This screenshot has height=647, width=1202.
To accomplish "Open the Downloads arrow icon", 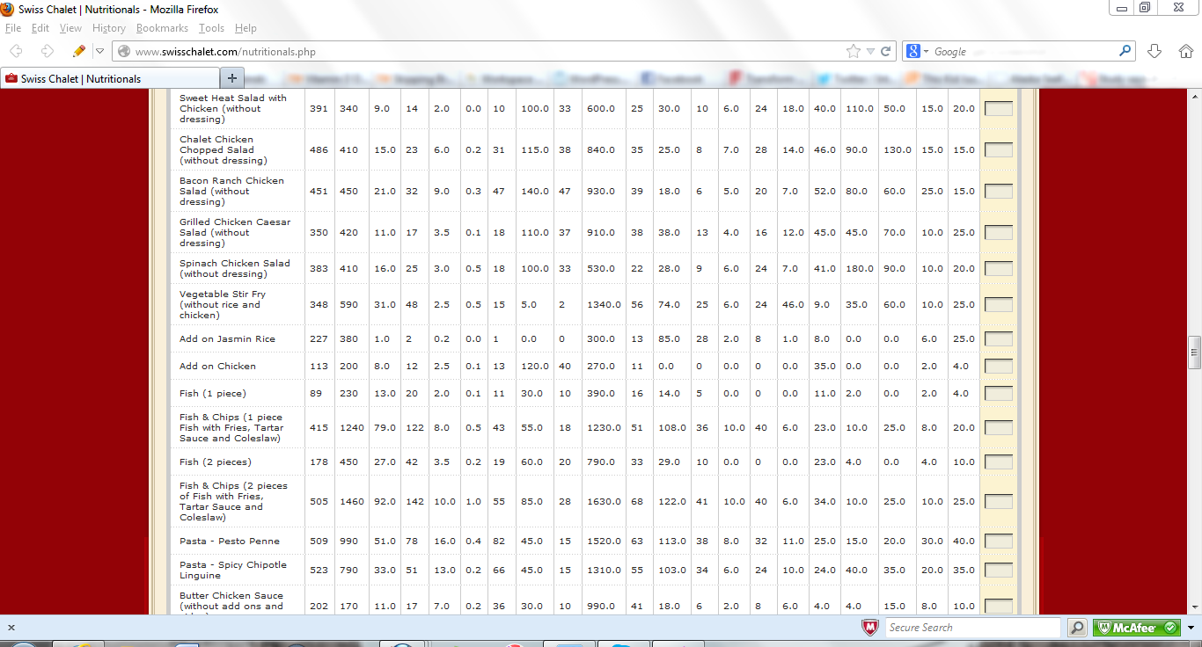I will (x=1155, y=51).
